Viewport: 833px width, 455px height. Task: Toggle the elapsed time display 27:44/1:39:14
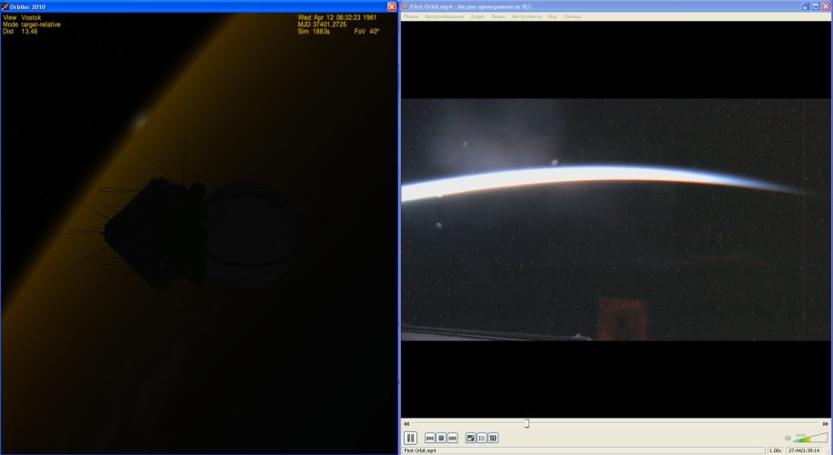[x=804, y=450]
